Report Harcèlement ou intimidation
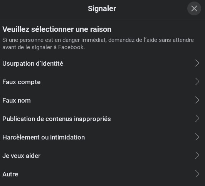This screenshot has width=205, height=186. [102, 137]
